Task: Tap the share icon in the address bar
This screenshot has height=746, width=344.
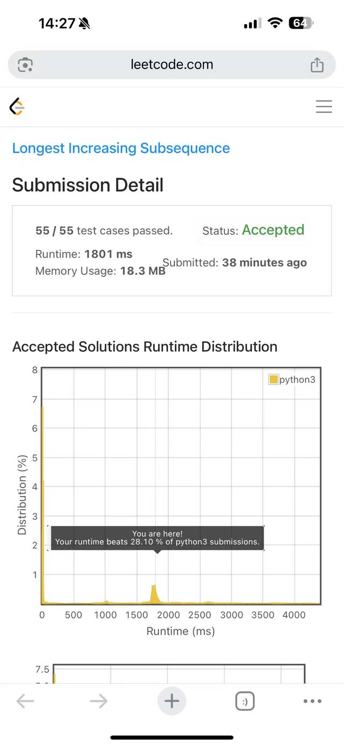Action: click(x=317, y=65)
